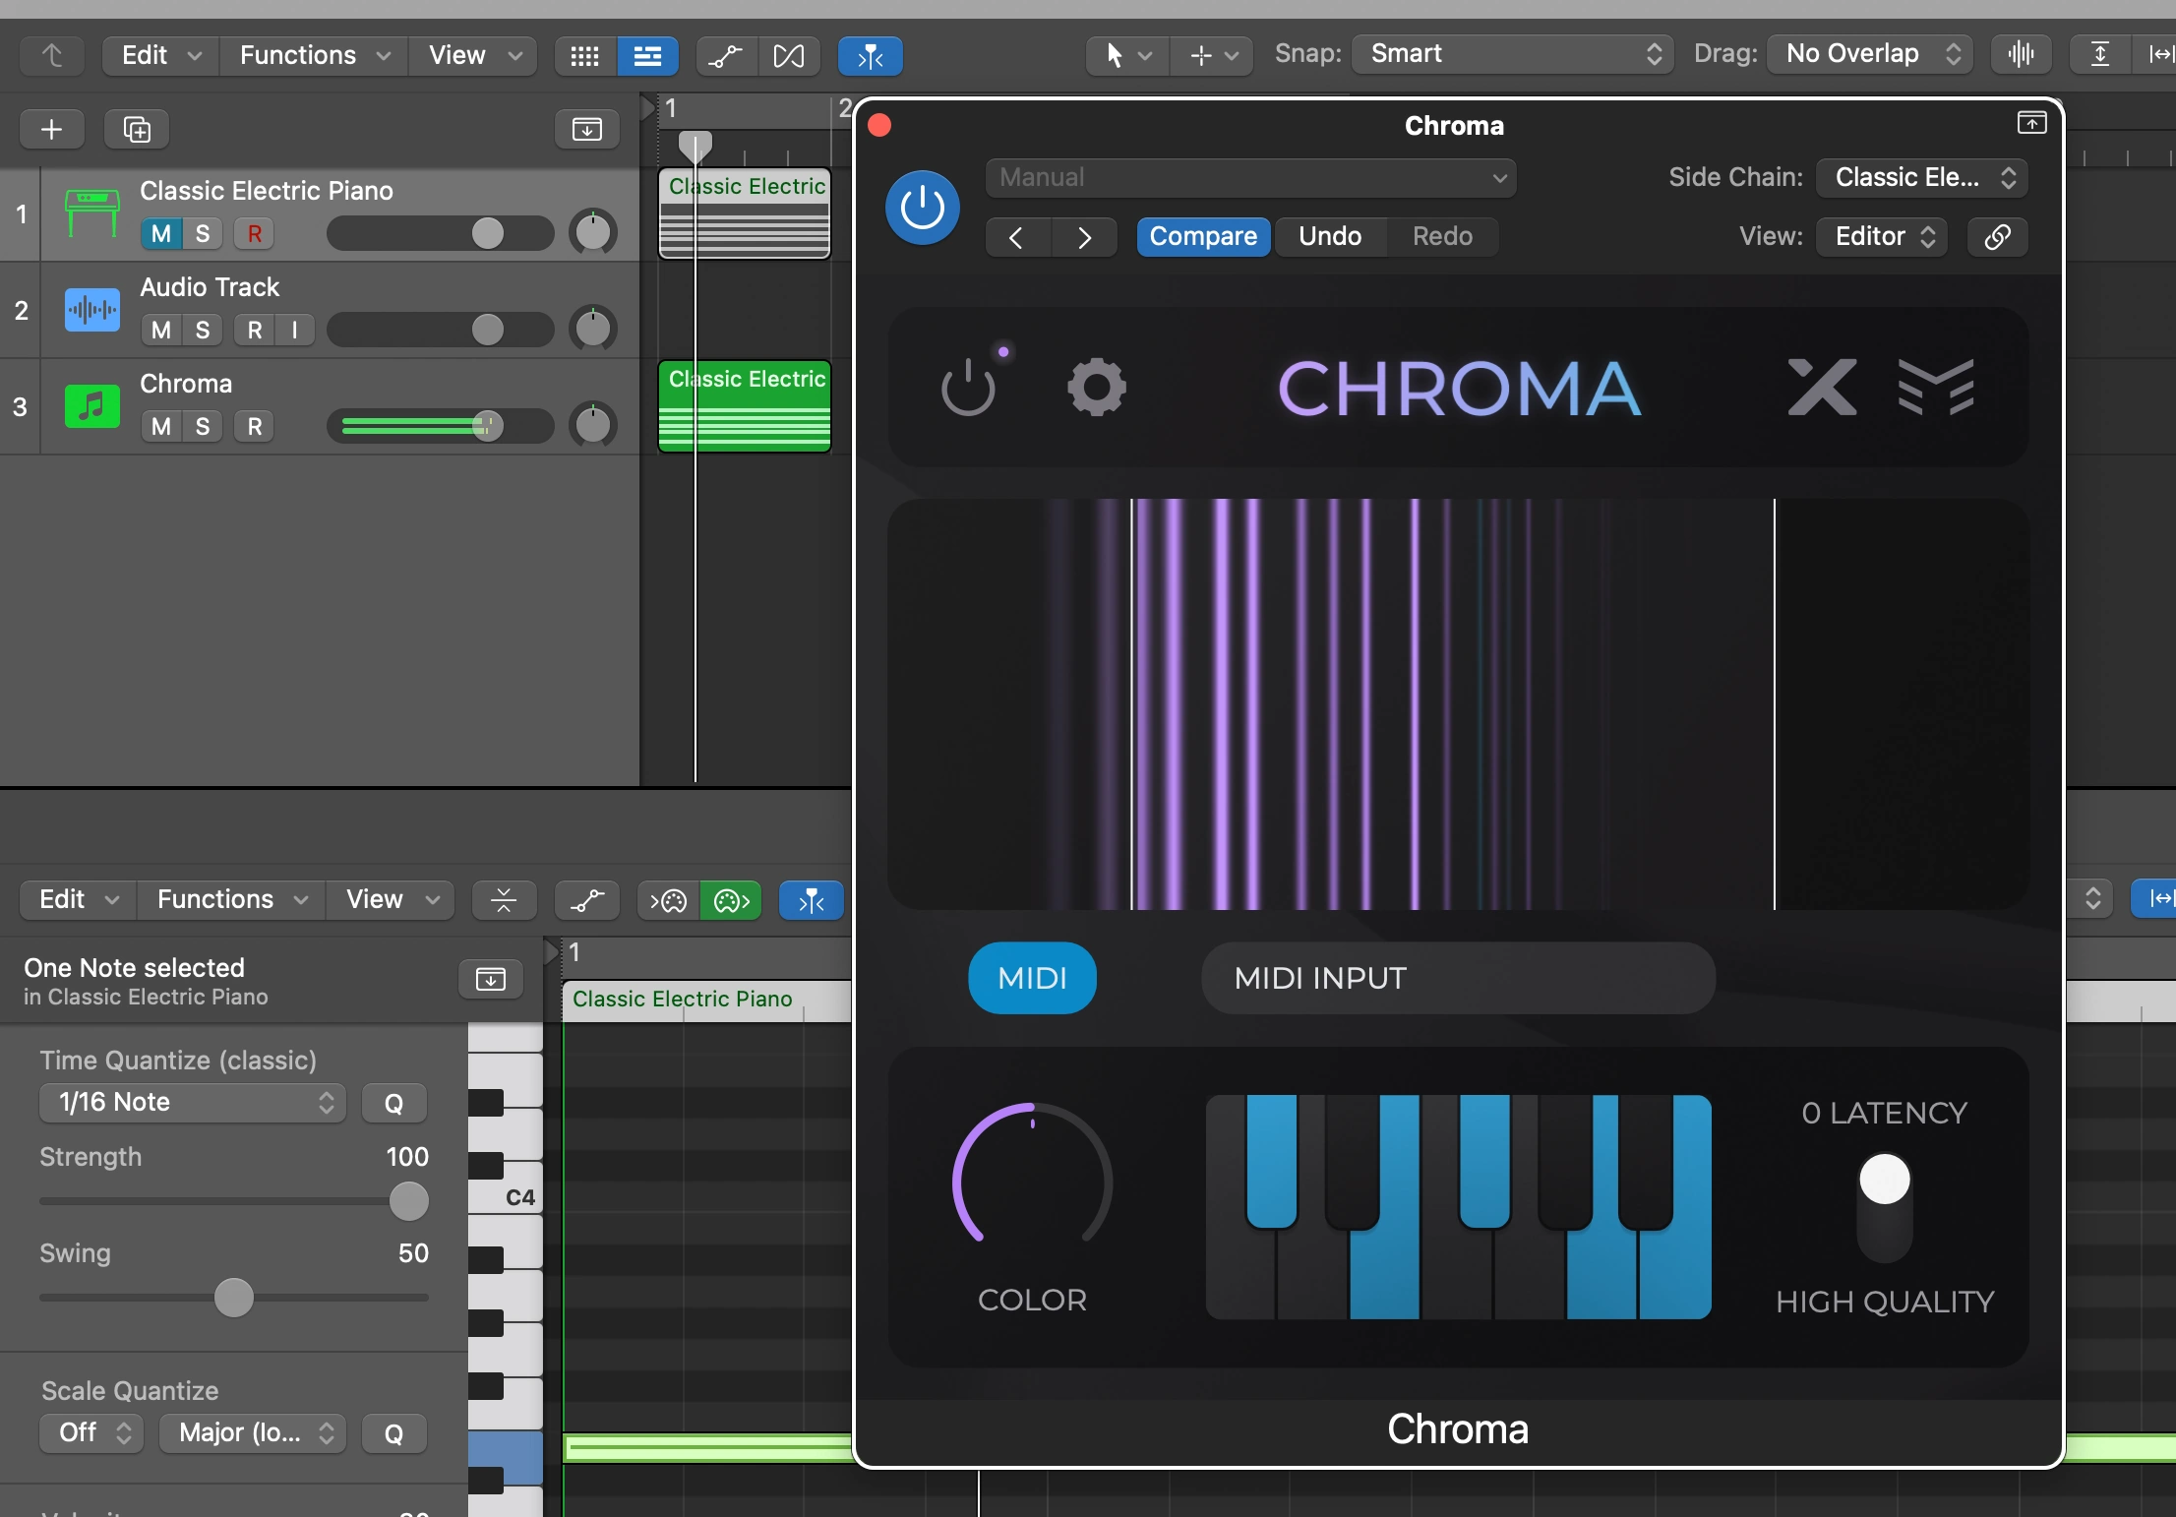Click the chevrons logo icon in Chroma plugin
This screenshot has width=2176, height=1517.
pos(1935,387)
